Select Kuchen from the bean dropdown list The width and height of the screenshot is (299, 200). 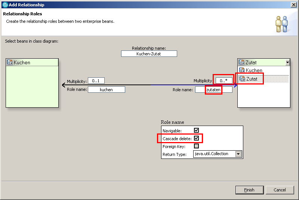coord(254,71)
